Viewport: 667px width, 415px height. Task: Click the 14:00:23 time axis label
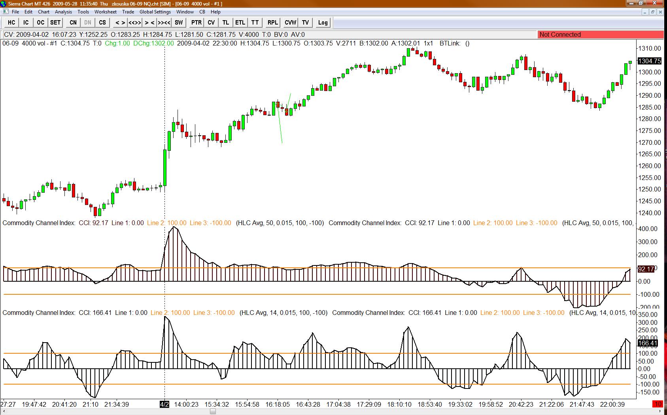tap(186, 404)
